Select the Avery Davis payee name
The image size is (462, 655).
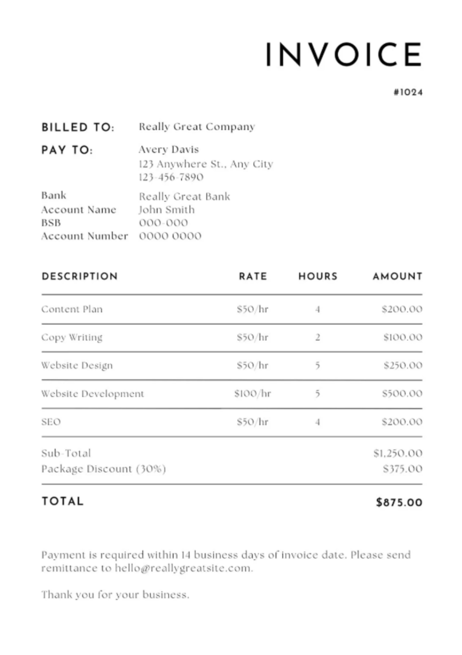tap(169, 149)
